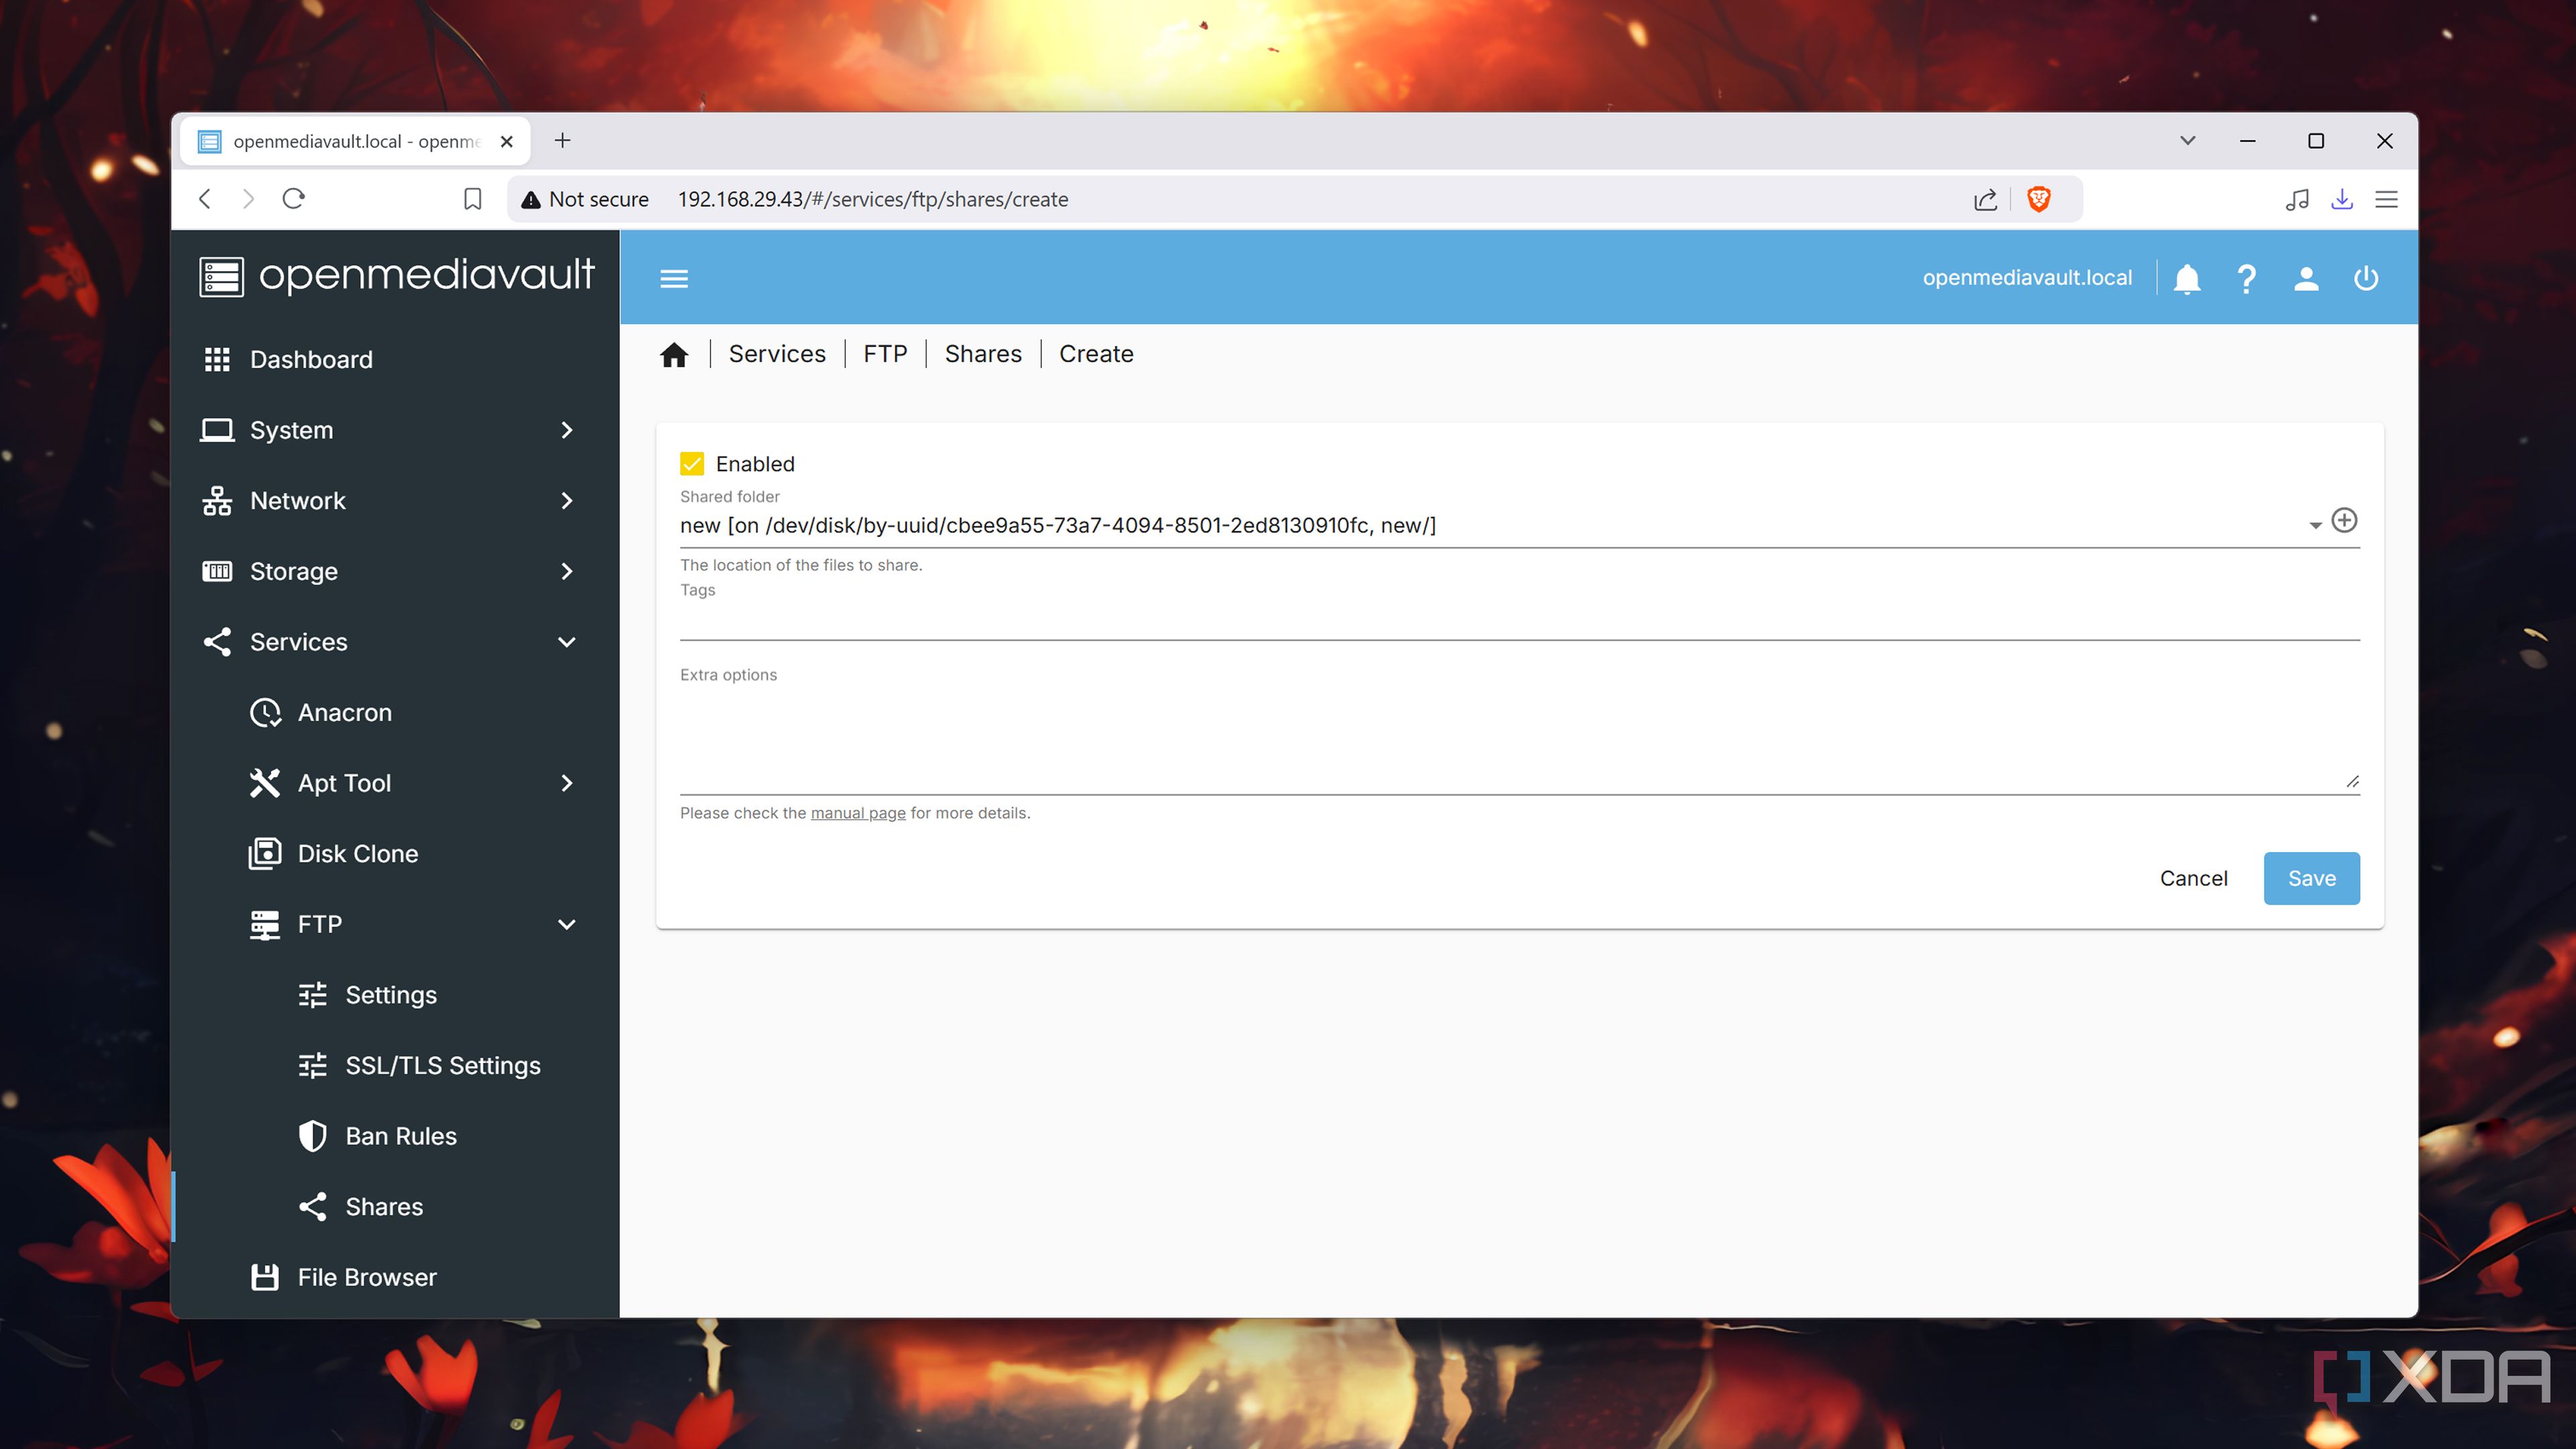This screenshot has width=2576, height=1449.
Task: Expand the Network menu
Action: click(x=395, y=501)
